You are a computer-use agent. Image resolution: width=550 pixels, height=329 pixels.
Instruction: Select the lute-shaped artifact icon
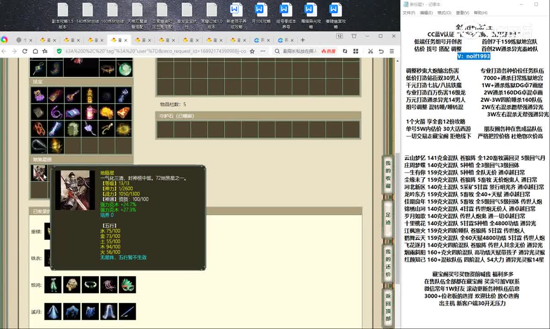click(x=73, y=96)
